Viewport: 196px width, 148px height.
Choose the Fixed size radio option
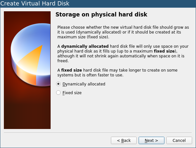click(58, 93)
